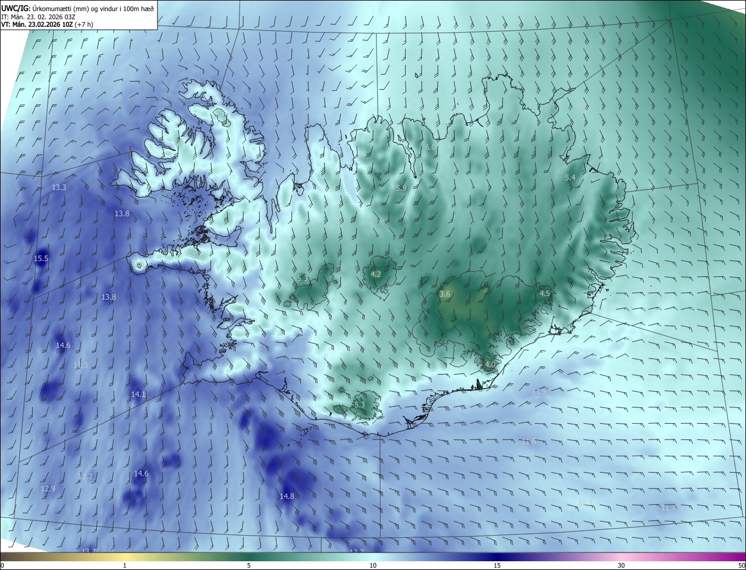Viewport: 746px width, 570px height.
Task: Click the 14.8 value label on the map
Action: pos(287,497)
